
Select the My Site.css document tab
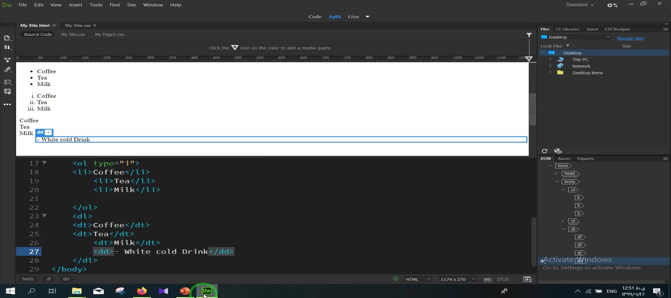click(x=78, y=25)
